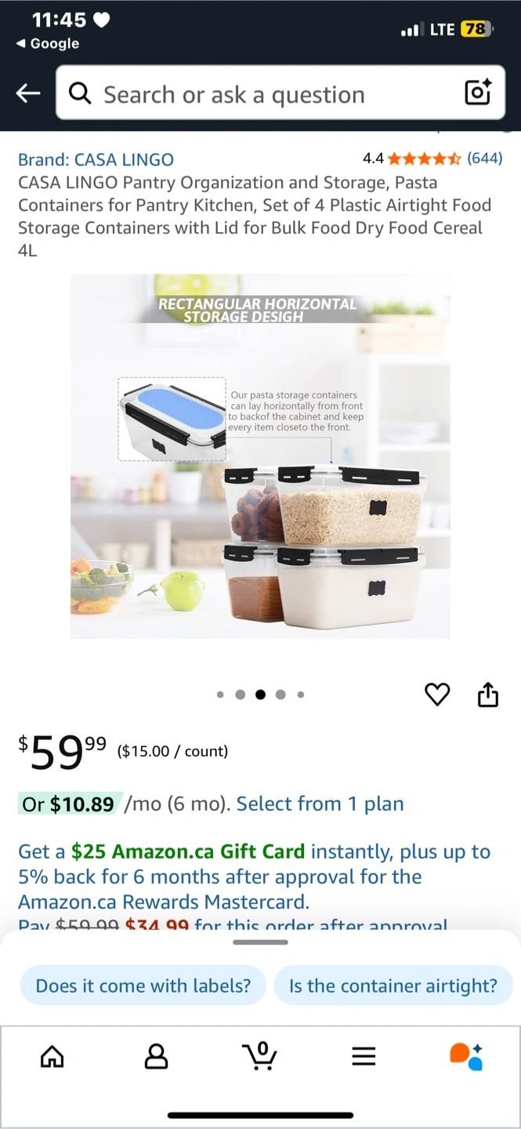This screenshot has width=521, height=1129.
Task: Open the hamburger menu icon
Action: (364, 1057)
